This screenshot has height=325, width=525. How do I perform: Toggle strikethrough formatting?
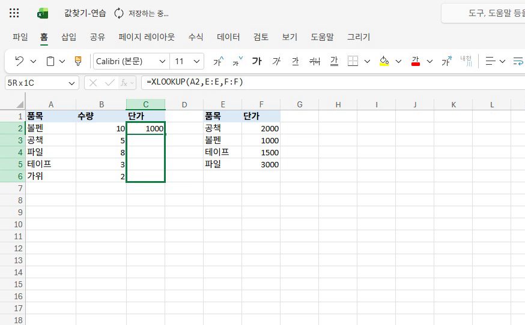[x=315, y=61]
